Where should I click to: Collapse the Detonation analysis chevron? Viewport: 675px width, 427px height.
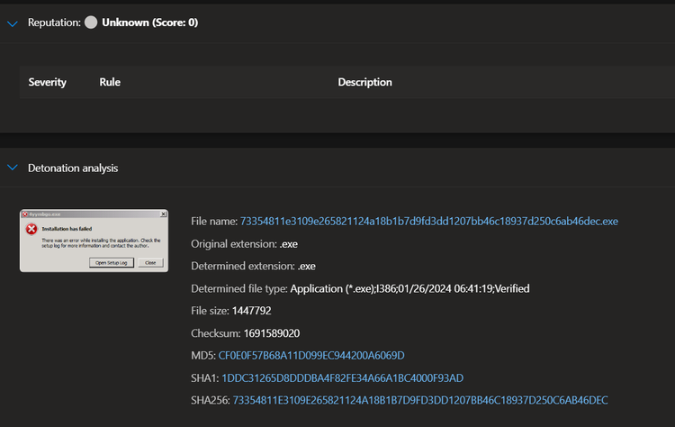click(13, 168)
